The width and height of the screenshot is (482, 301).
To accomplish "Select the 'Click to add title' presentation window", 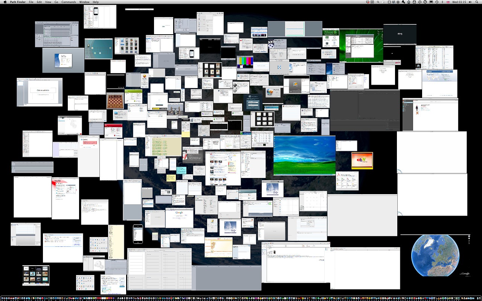I will (x=40, y=92).
